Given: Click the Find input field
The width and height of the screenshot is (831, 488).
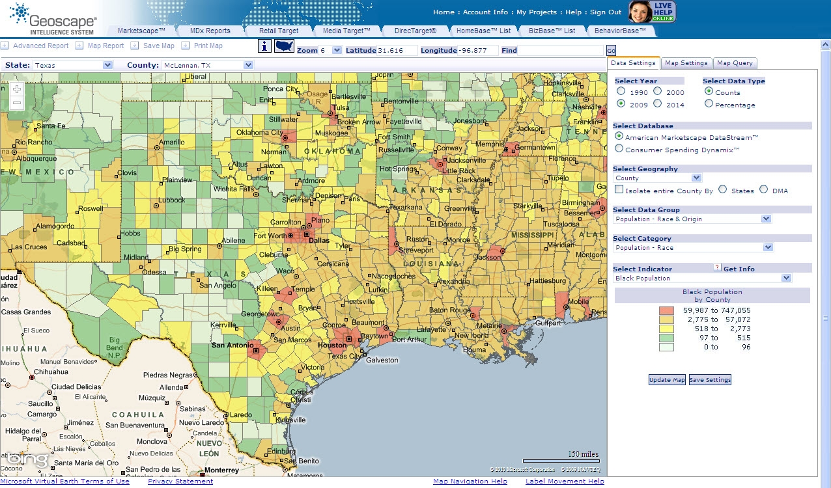Looking at the screenshot, I should (561, 50).
